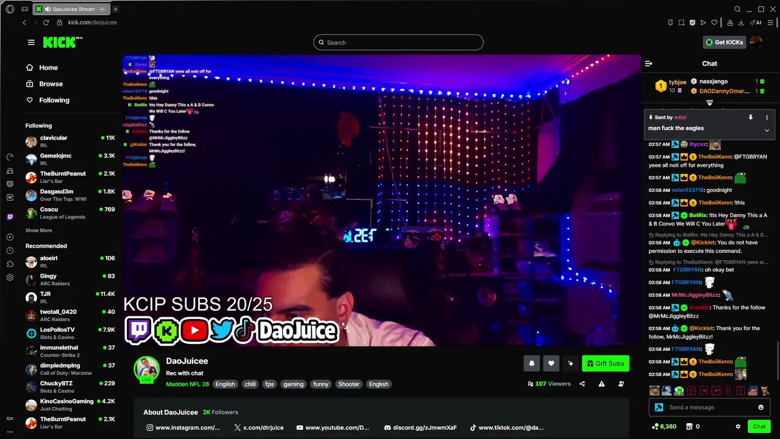Open TheBurntPeanut channel in Following list
Viewport: 780px width, 439px height.
[70, 177]
